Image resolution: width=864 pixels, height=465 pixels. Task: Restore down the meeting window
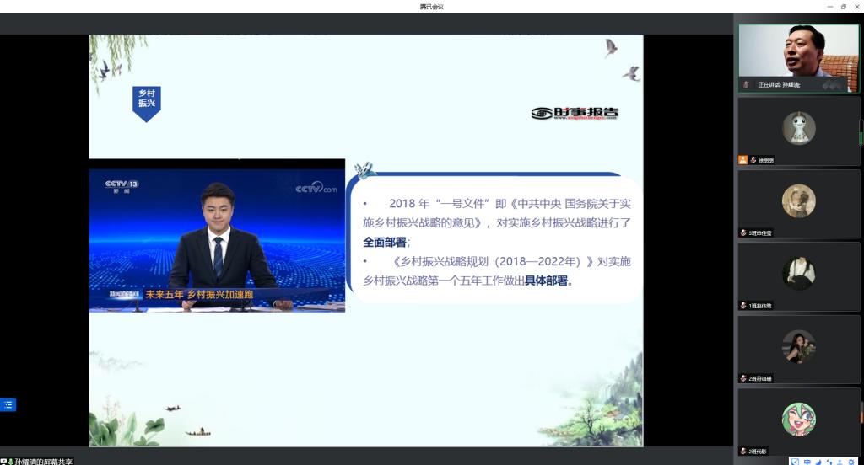click(x=843, y=7)
